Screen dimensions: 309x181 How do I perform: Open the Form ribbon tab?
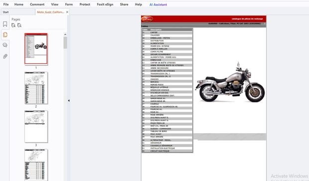(69, 4)
